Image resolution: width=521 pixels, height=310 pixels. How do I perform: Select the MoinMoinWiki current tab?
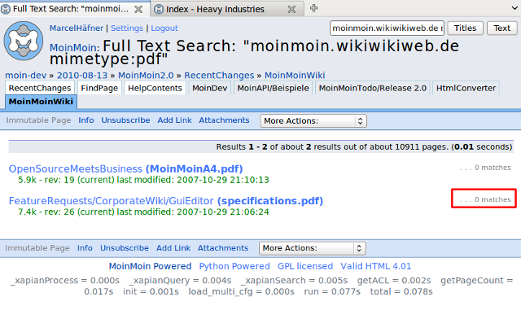click(x=41, y=102)
